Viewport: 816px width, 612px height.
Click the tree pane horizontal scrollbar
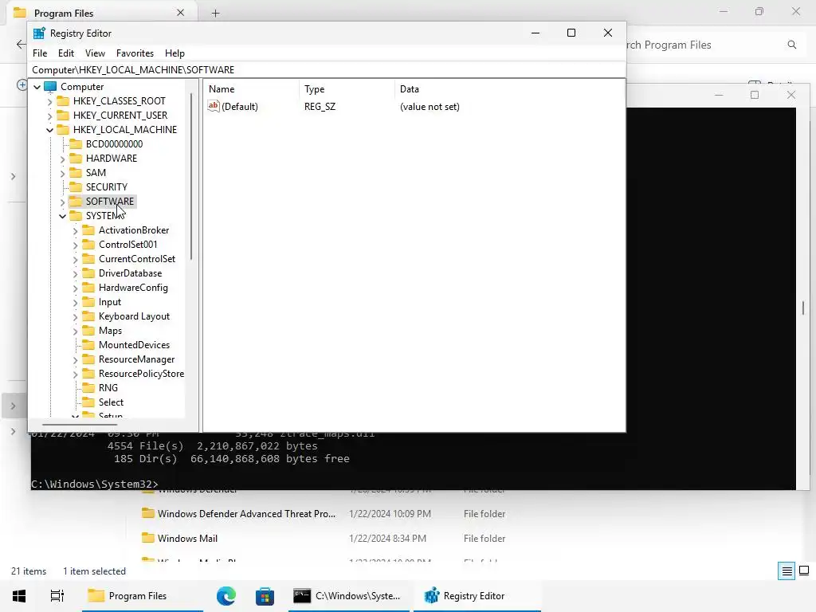80,424
